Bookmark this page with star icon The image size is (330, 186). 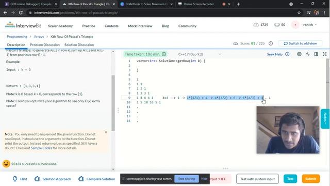pyautogui.click(x=299, y=12)
